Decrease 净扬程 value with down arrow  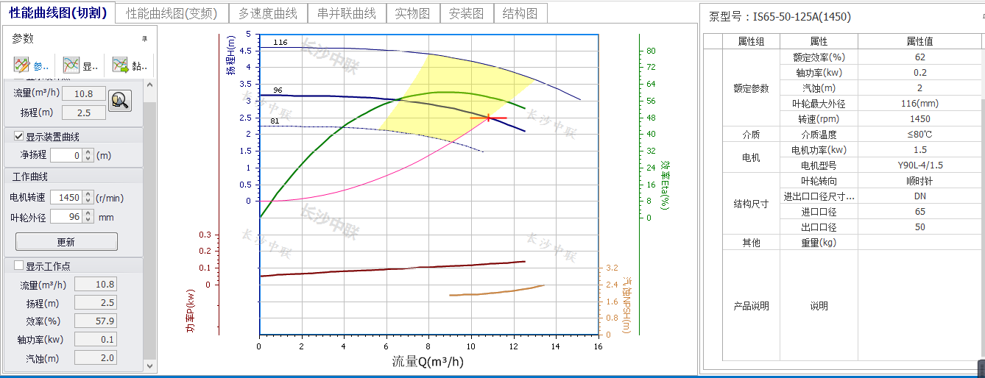pos(88,159)
